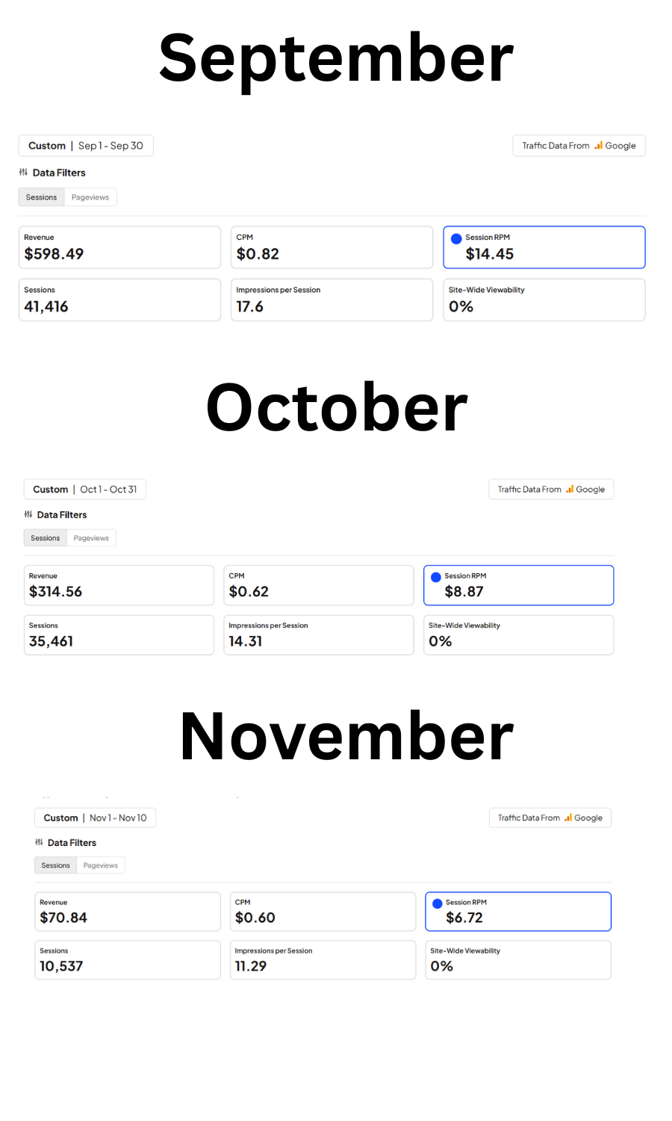Image resolution: width=672 pixels, height=1121 pixels.
Task: Click November Traffic Data From Google button
Action: pyautogui.click(x=550, y=818)
